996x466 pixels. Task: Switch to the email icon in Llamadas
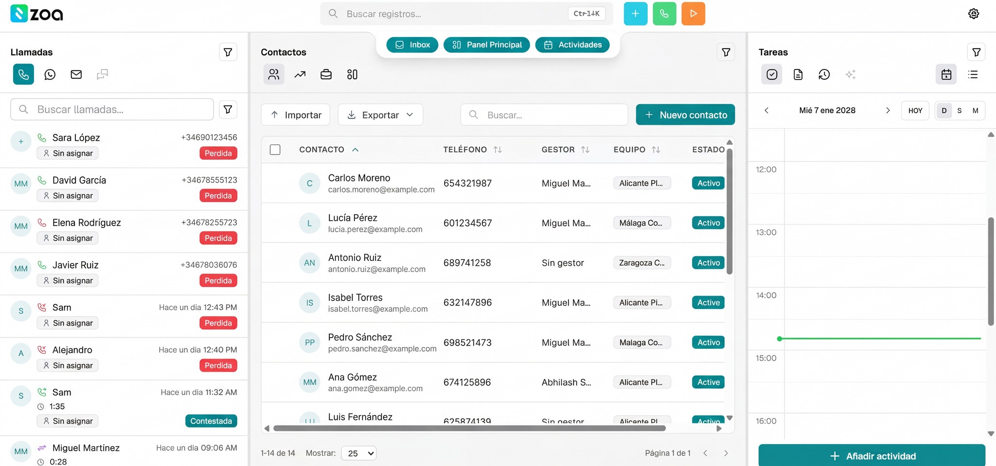76,74
